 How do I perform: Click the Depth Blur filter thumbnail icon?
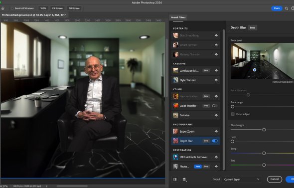click(x=175, y=141)
